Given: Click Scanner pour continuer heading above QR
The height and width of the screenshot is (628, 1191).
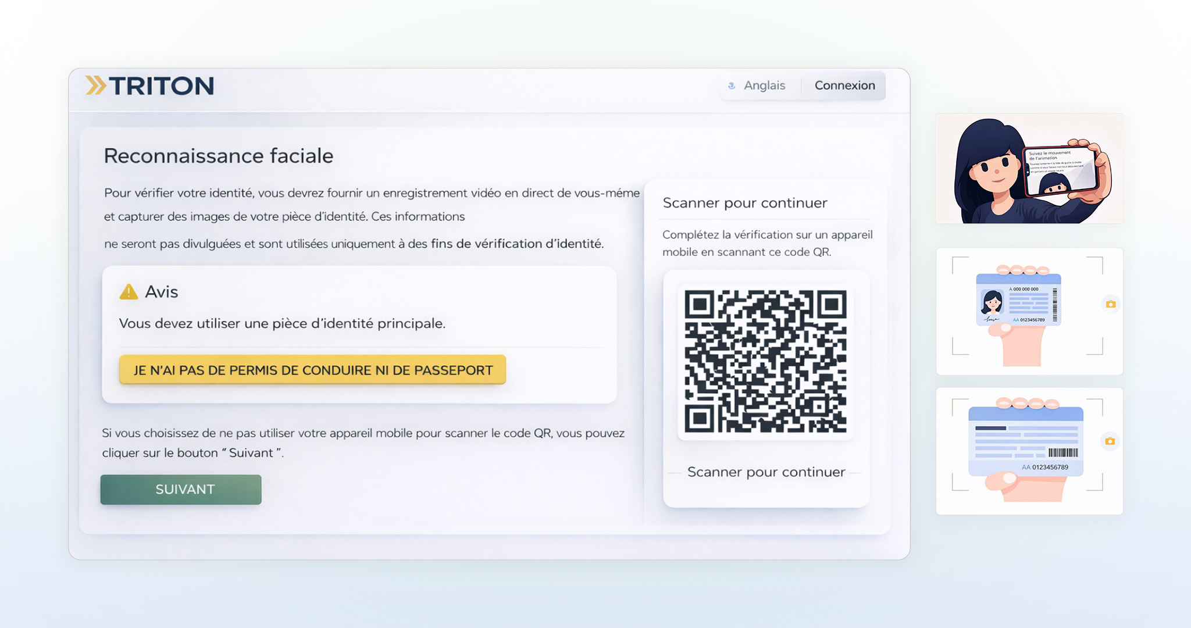Looking at the screenshot, I should (745, 203).
